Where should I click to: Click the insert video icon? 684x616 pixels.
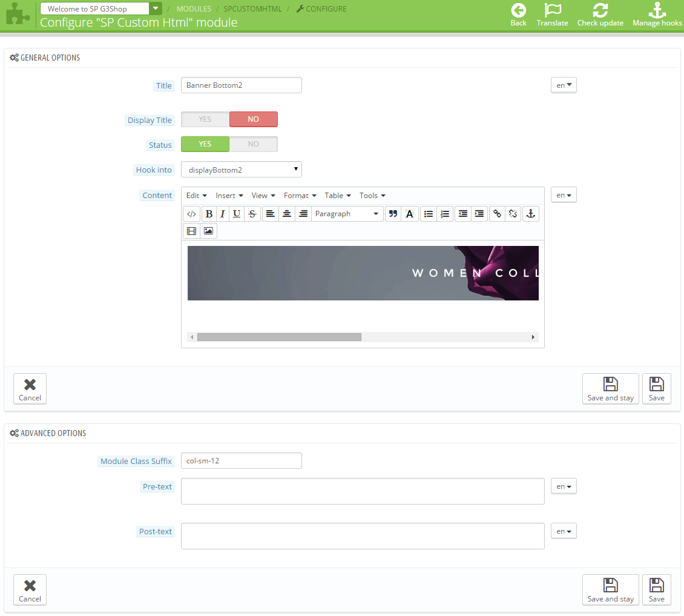coord(191,231)
